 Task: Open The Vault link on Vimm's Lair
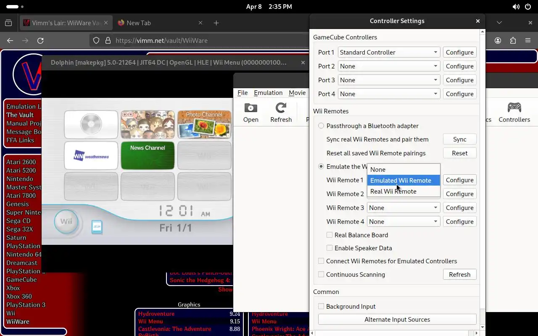click(x=20, y=115)
